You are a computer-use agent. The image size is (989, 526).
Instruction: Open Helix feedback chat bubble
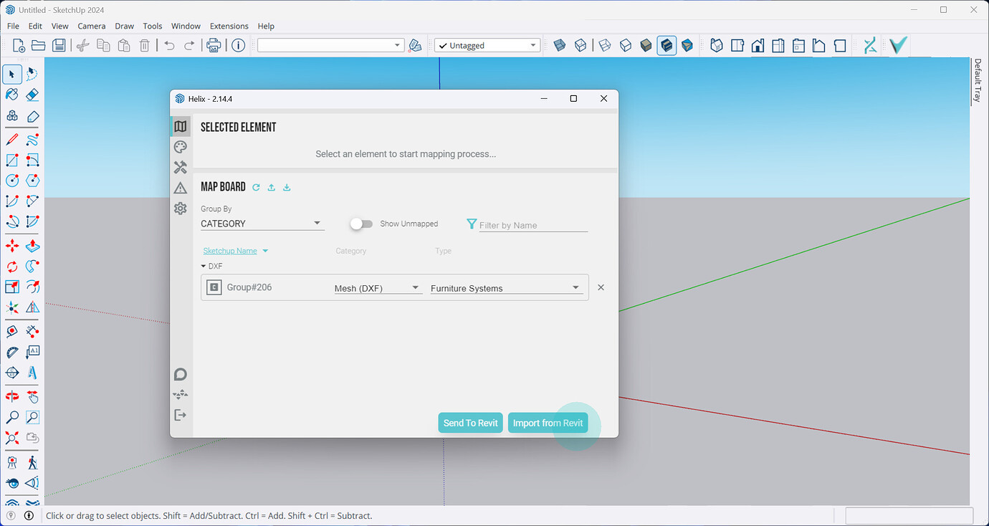click(180, 373)
